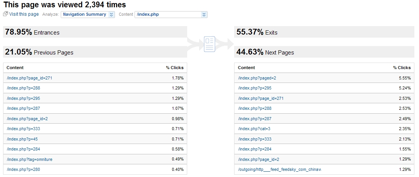The width and height of the screenshot is (419, 177).
Task: Click the % Clicks header in Previous Pages table
Action: click(x=175, y=68)
